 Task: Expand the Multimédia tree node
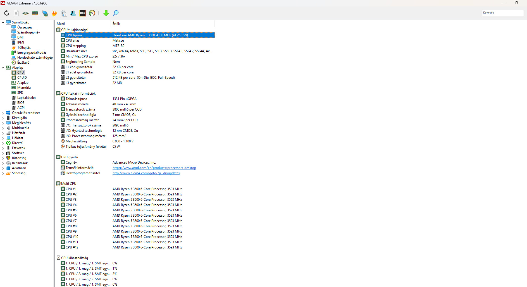[x=3, y=128]
